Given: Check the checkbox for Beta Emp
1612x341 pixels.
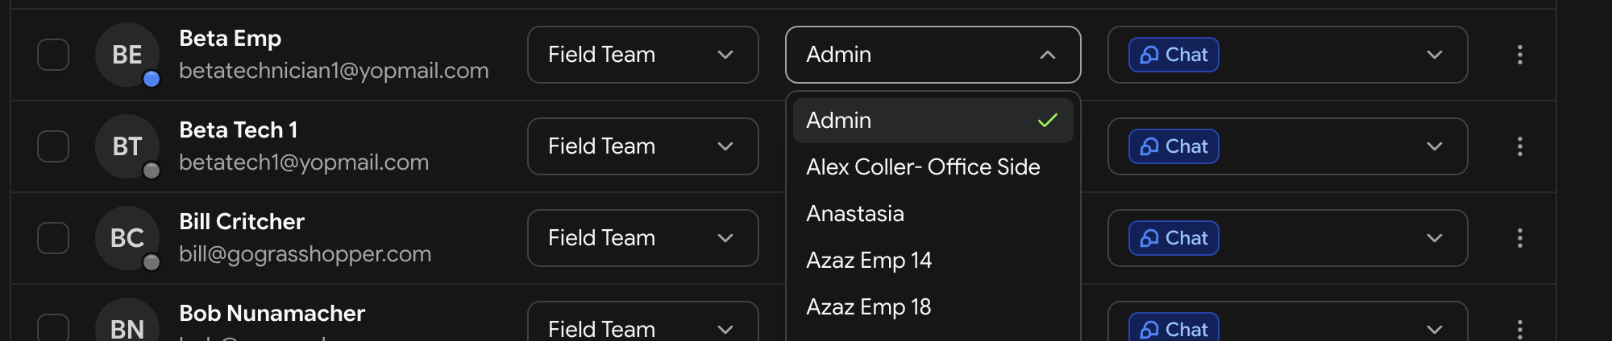Looking at the screenshot, I should 53,55.
